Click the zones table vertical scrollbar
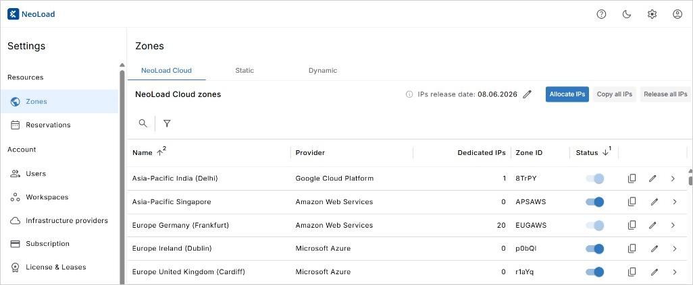 pos(690,181)
